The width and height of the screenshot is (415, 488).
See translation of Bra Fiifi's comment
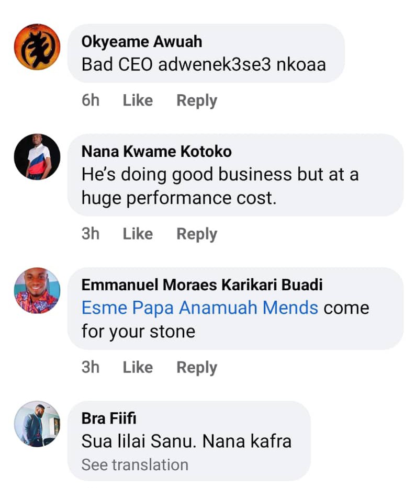134,464
